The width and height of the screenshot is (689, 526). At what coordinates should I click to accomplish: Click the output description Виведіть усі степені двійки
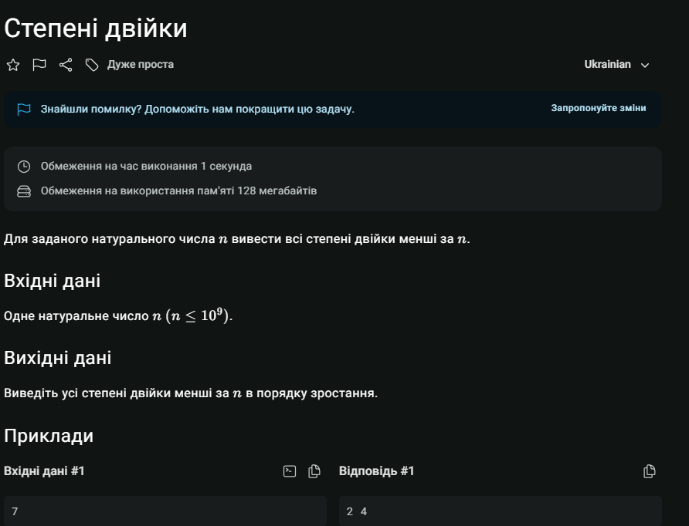(x=191, y=393)
